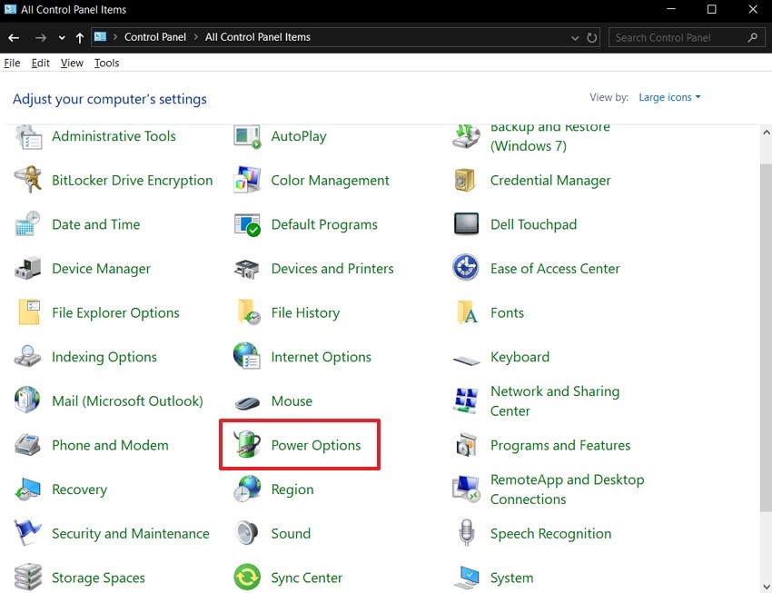Open the Backup and Restore (Windows 7) icon
Image resolution: width=772 pixels, height=593 pixels.
tap(466, 136)
